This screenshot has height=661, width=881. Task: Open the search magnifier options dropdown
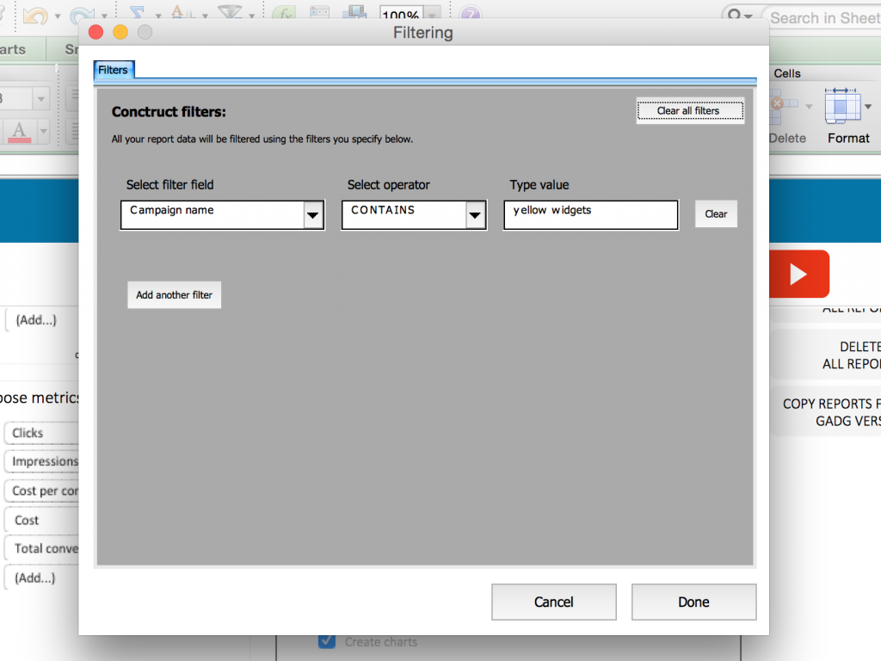[740, 15]
